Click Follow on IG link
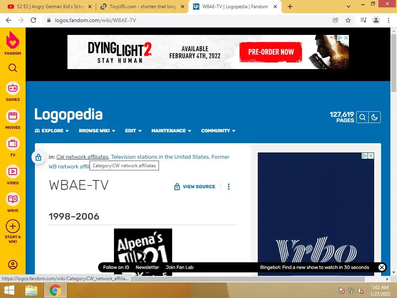 [x=116, y=267]
